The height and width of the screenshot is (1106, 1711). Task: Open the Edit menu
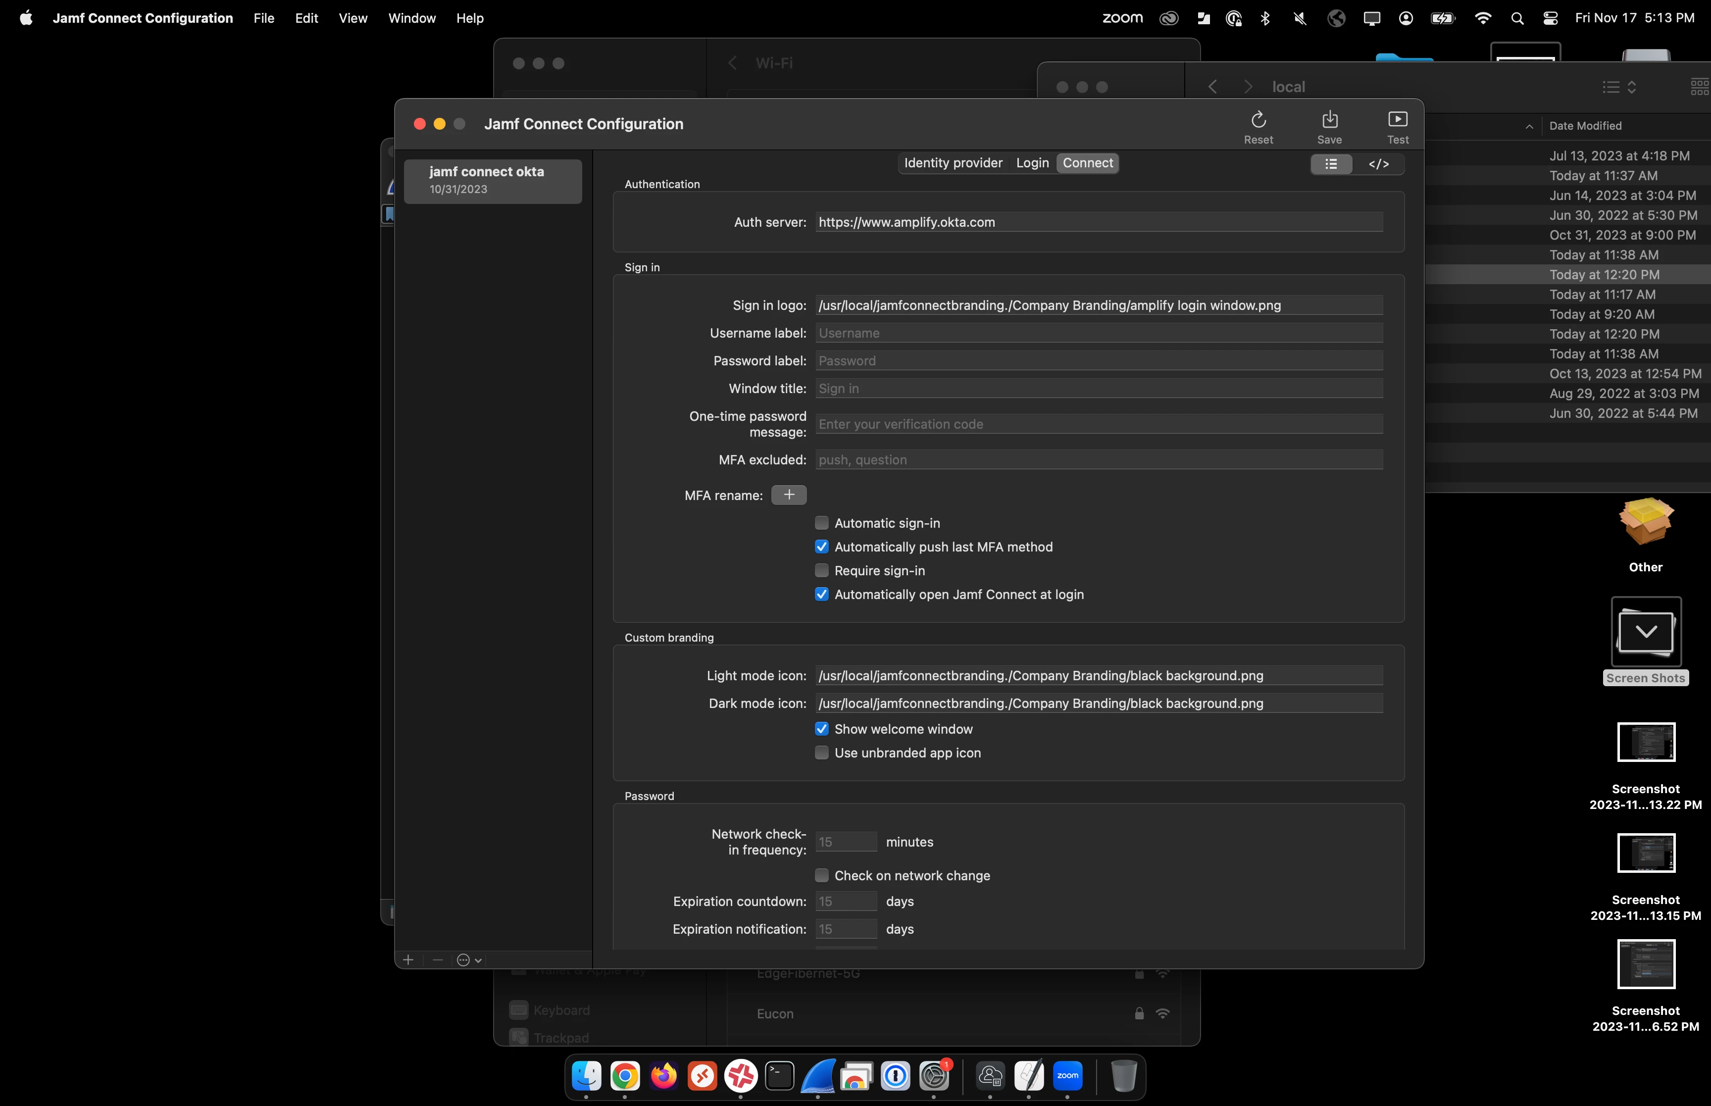click(306, 18)
